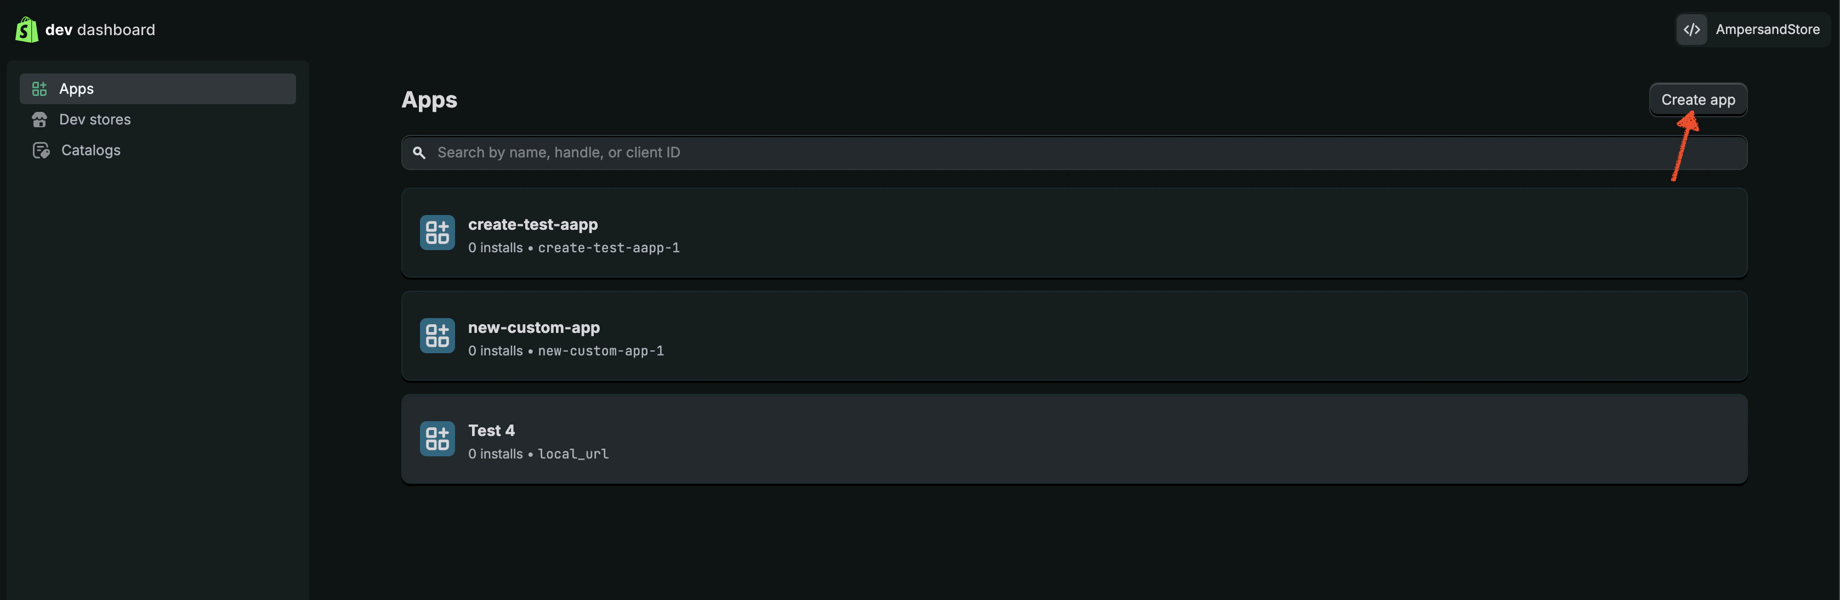Click the Shopify bag logo
The width and height of the screenshot is (1840, 600).
click(26, 29)
